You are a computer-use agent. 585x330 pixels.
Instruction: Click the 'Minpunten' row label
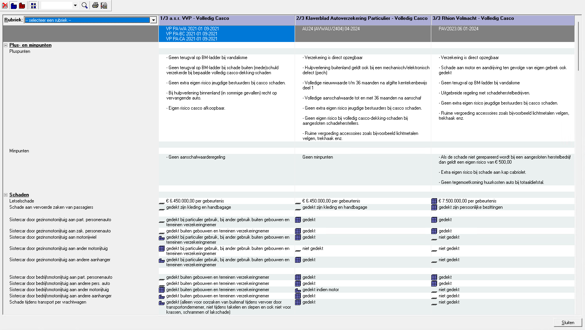tap(19, 151)
